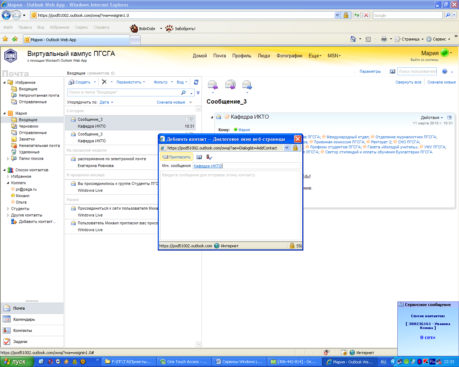Screen dimensions: 459x367
Task: Open Календарь in navigation pane
Action: pos(32,319)
